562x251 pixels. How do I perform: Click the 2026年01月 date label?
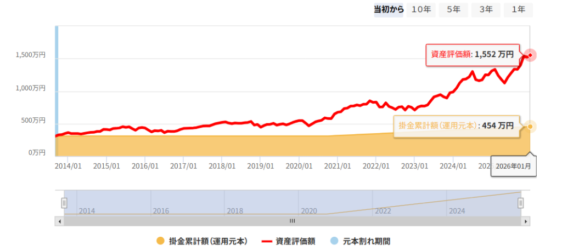tap(513, 166)
